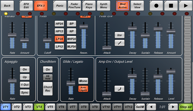Enable Mono mode in Glide / Legato
The height and width of the screenshot is (111, 193).
pyautogui.click(x=83, y=81)
